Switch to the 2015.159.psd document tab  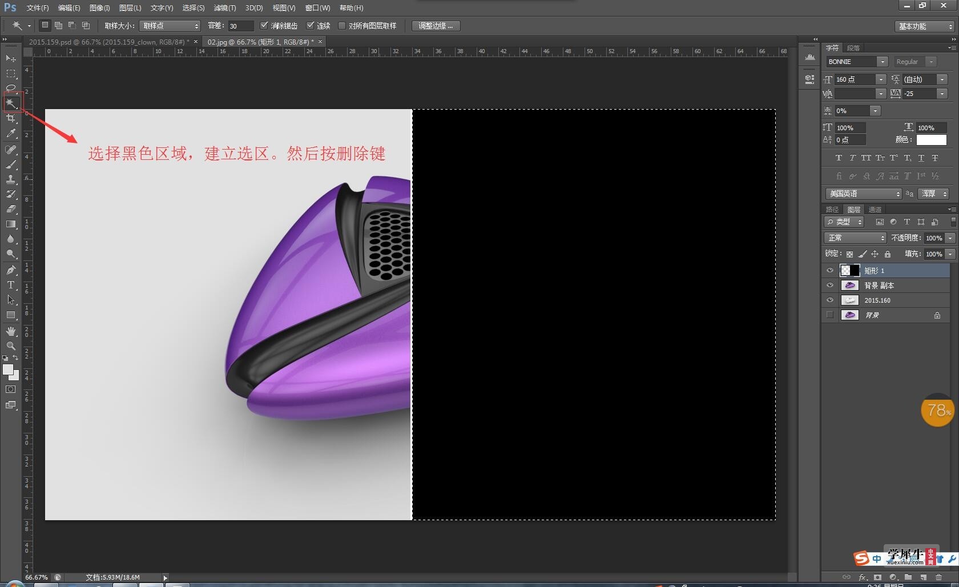point(108,42)
